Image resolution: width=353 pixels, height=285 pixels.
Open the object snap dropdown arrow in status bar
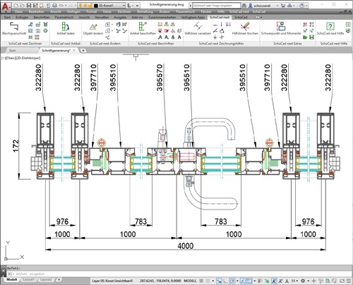[255, 281]
